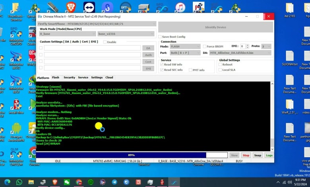The height and width of the screenshot is (187, 310).
Task: Open File Explorer from the taskbar
Action: [31, 182]
